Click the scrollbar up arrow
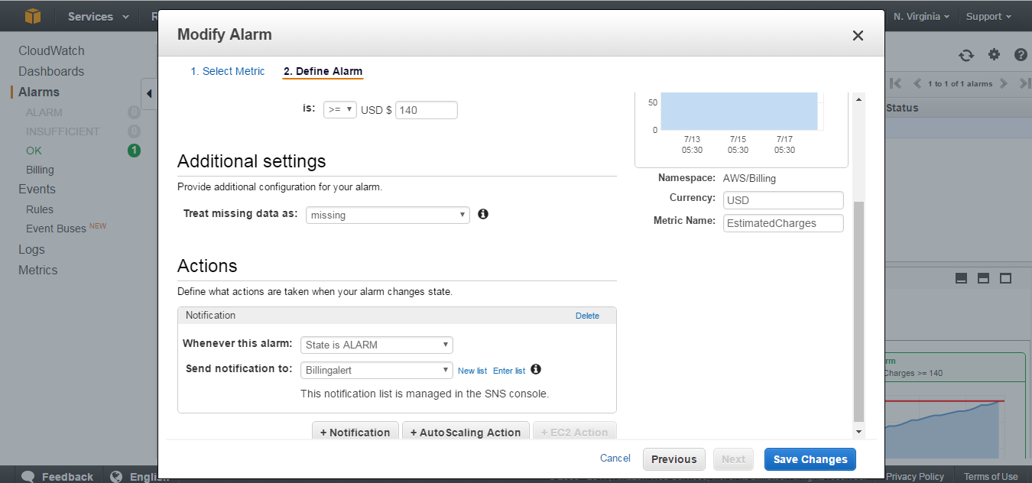1032x483 pixels. (858, 99)
